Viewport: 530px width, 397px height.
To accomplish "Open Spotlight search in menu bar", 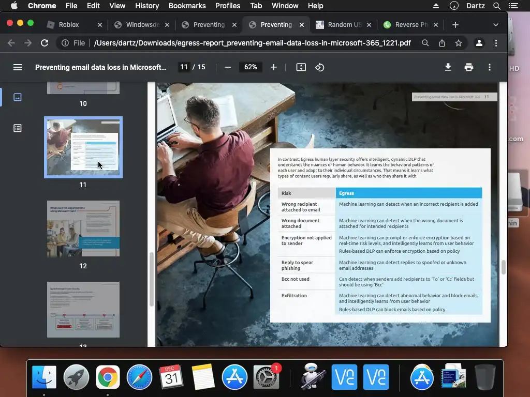I will click(496, 6).
